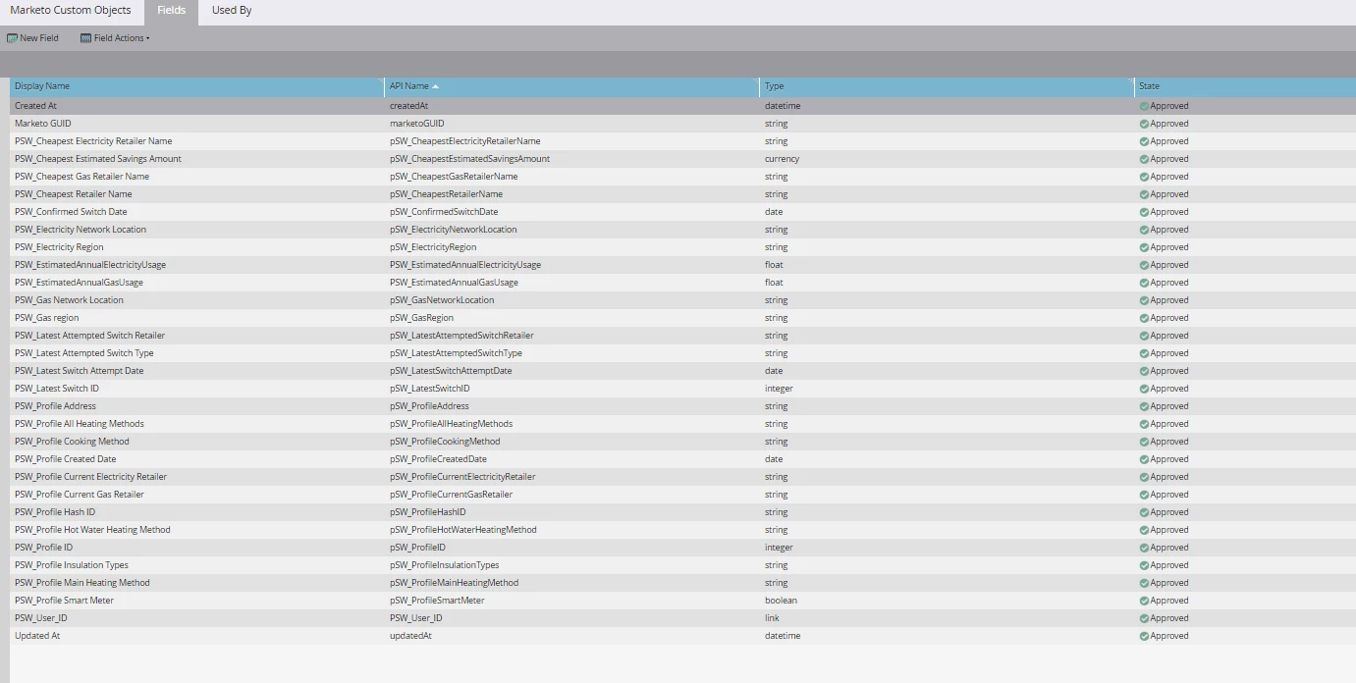Select PSW_EstimatedAnnualElectricityUsage display name
Viewport: 1356px width, 683px height.
click(90, 265)
